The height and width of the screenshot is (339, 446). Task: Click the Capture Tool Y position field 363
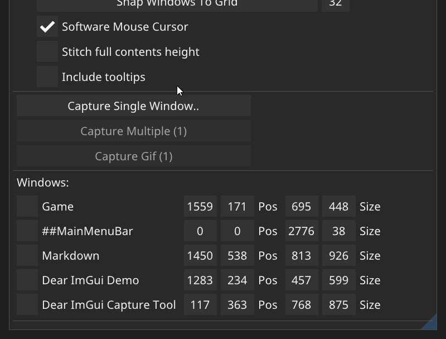tap(237, 304)
